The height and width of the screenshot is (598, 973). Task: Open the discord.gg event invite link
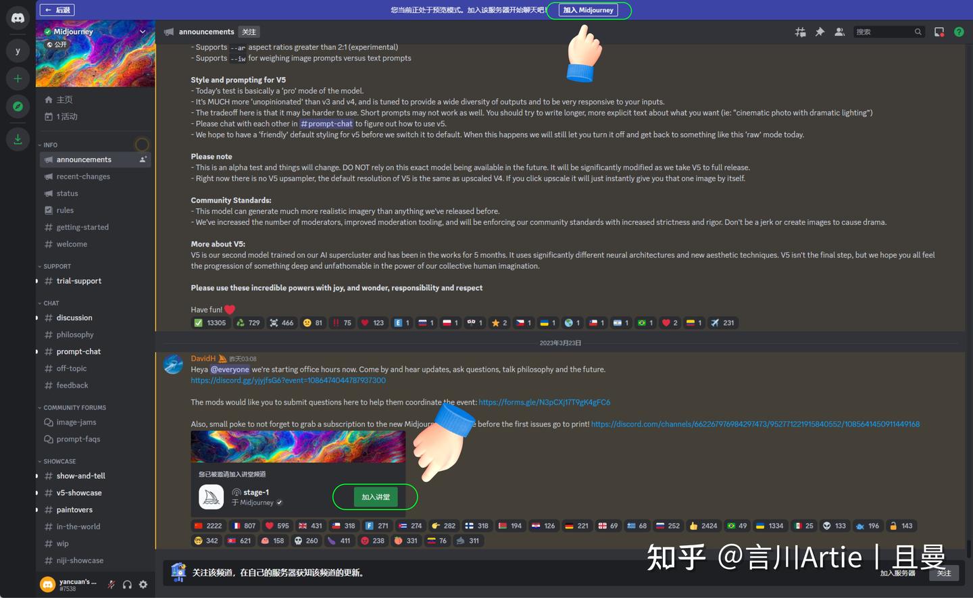pos(289,380)
